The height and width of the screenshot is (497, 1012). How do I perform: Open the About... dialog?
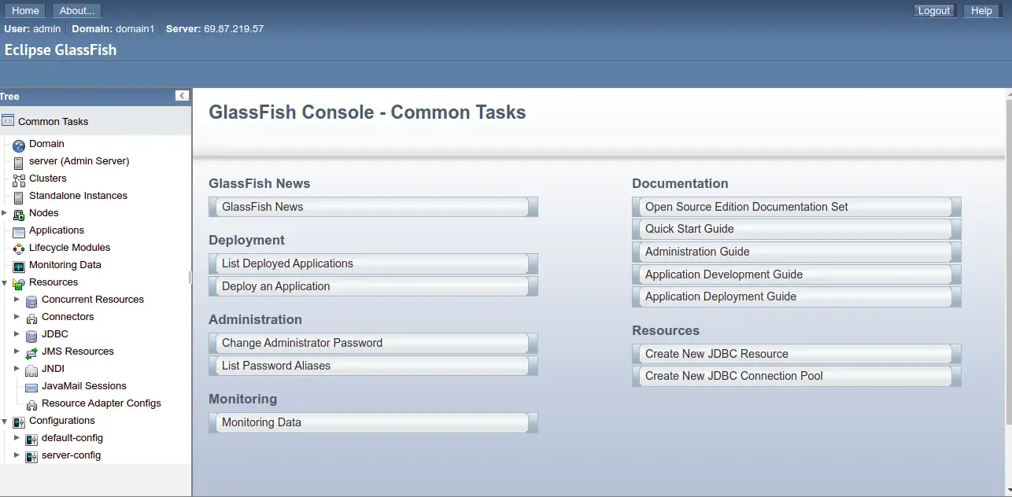click(x=77, y=10)
